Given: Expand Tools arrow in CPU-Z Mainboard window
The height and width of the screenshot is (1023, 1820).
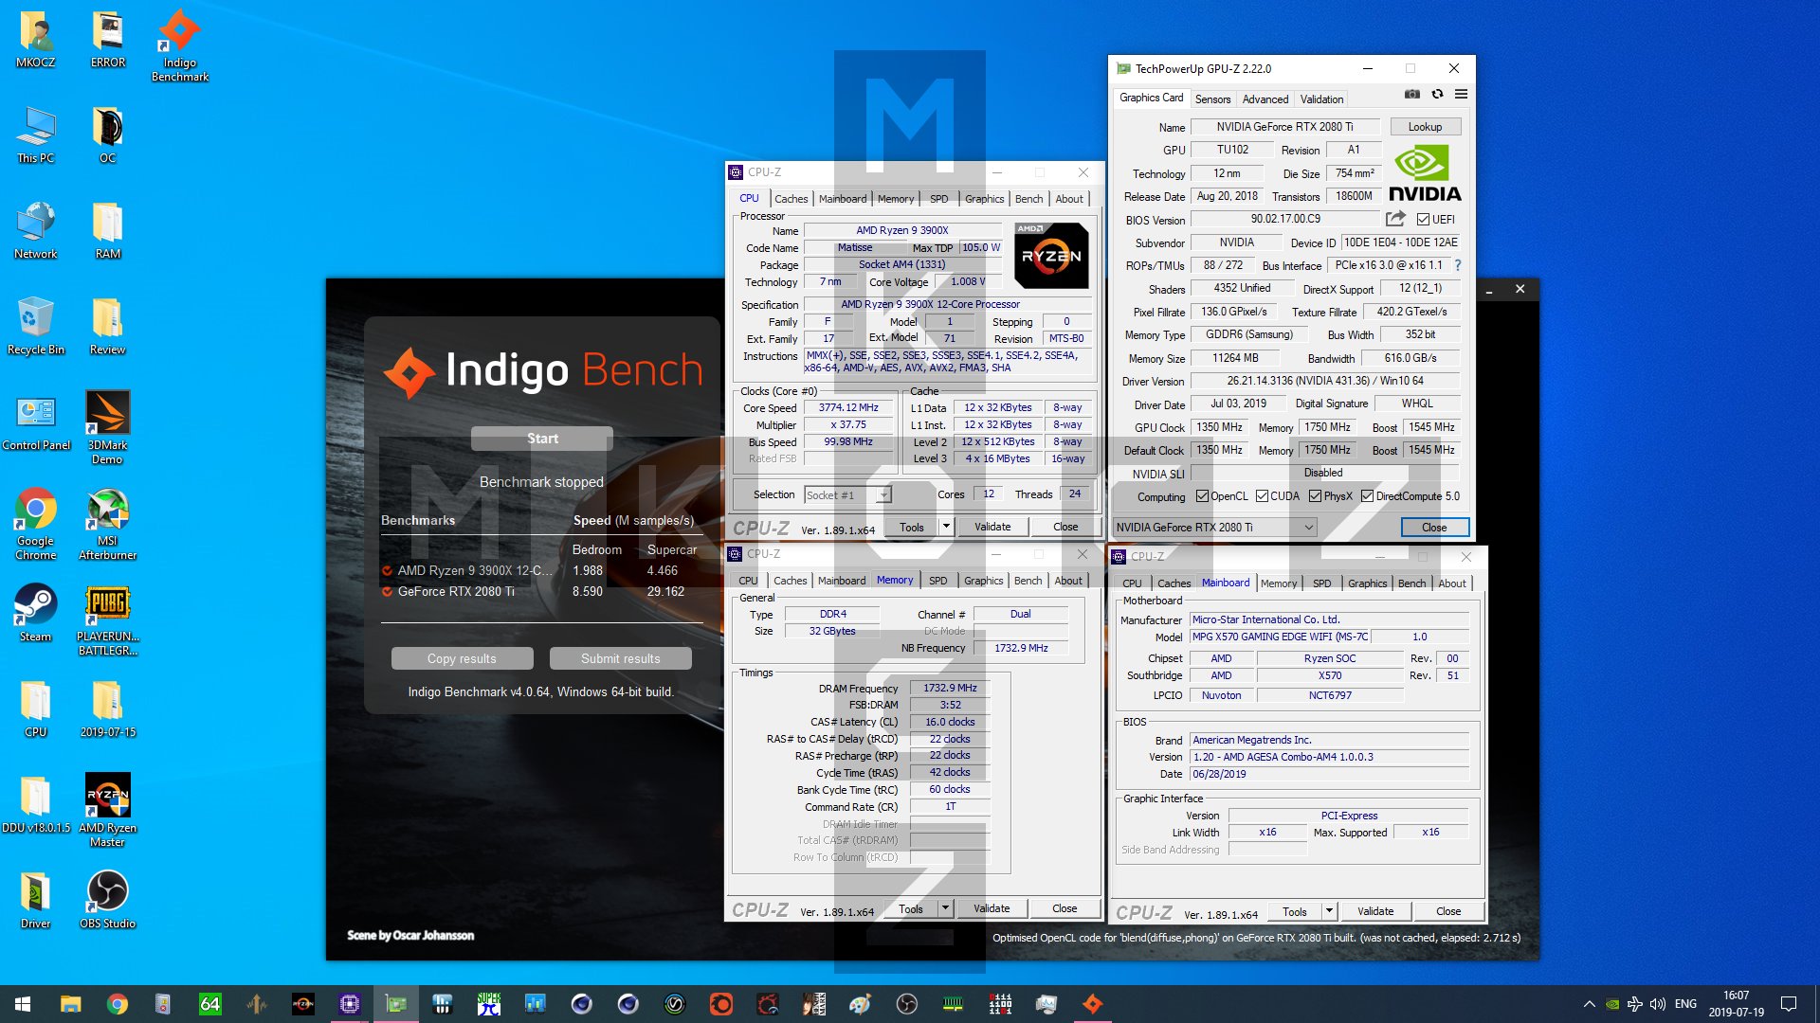Looking at the screenshot, I should [x=1329, y=911].
